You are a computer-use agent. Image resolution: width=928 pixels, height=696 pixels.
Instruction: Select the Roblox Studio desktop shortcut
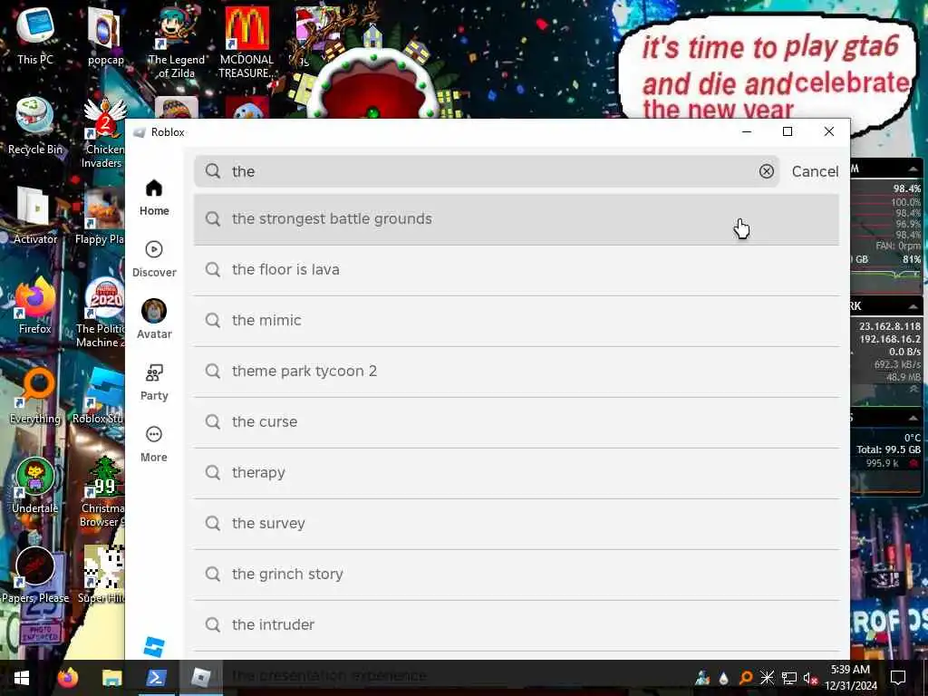pyautogui.click(x=98, y=395)
